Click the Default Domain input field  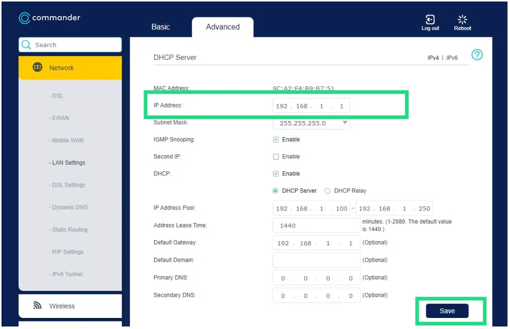316,260
